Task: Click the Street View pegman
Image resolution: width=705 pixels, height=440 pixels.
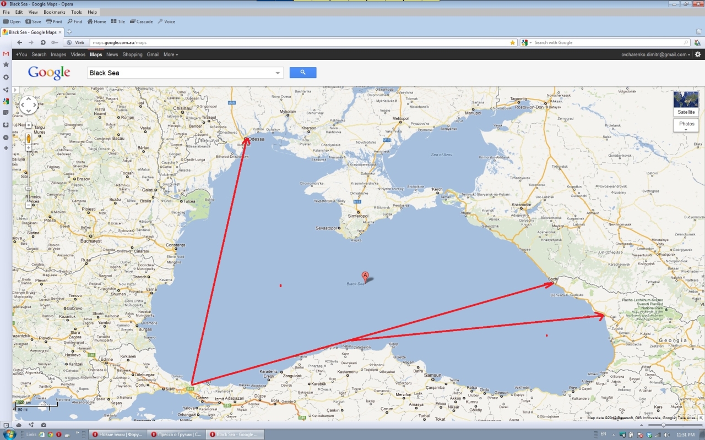Action: click(x=29, y=138)
